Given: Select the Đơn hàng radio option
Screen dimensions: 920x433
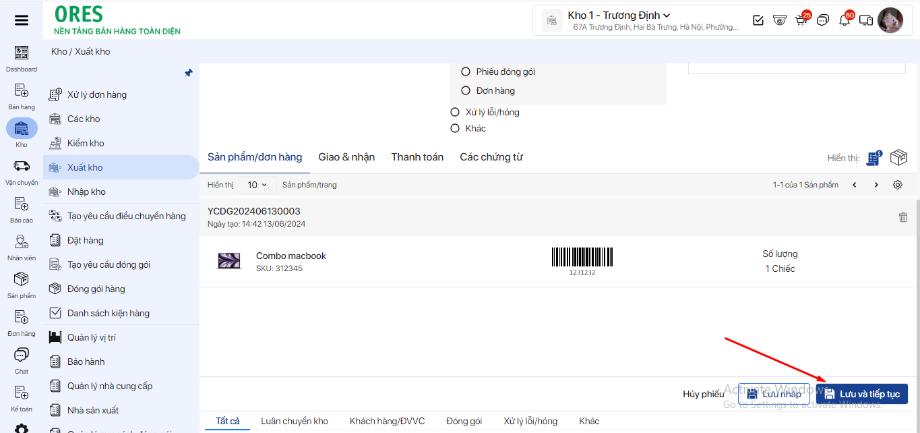Looking at the screenshot, I should 465,90.
